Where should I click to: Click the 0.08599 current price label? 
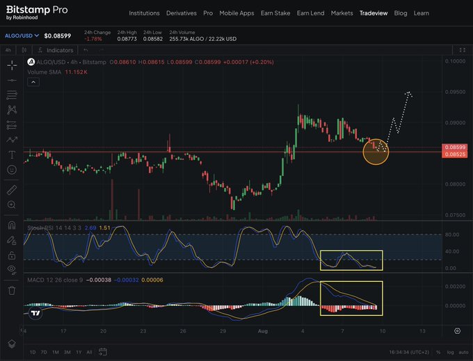455,147
